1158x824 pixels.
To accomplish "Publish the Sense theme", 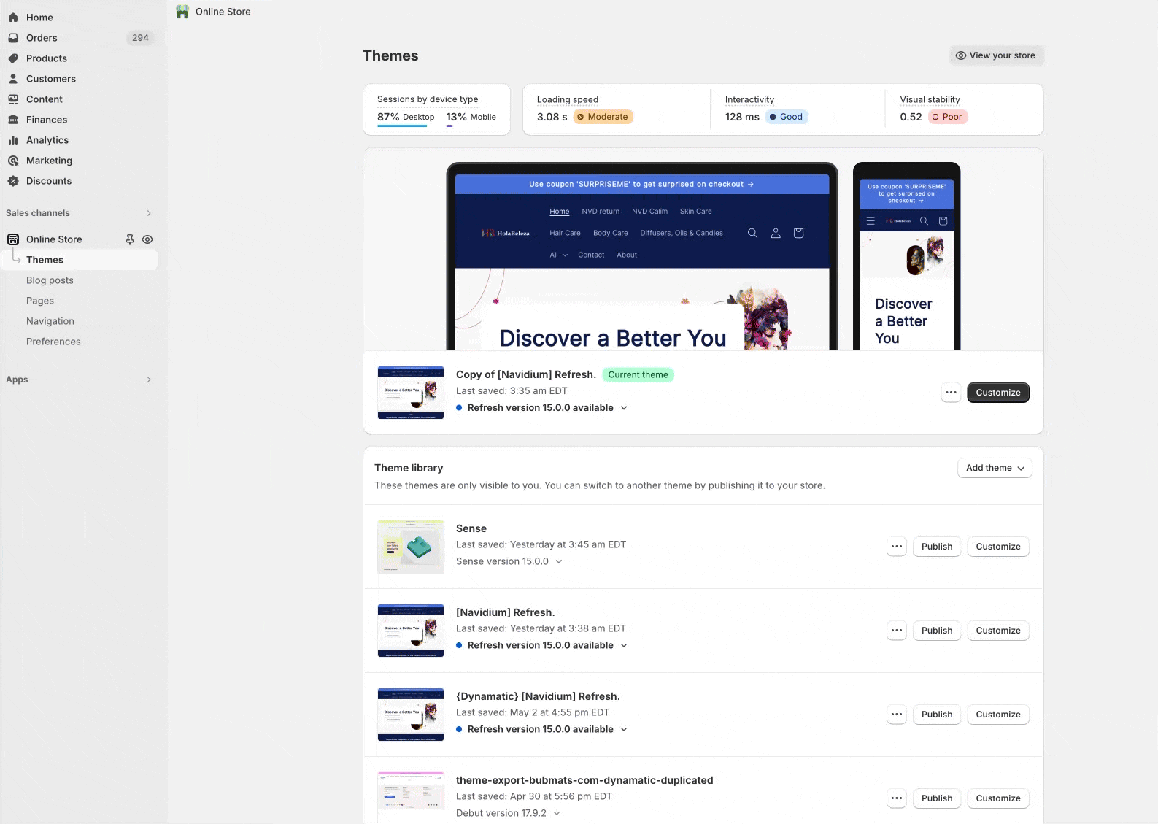I will (937, 547).
